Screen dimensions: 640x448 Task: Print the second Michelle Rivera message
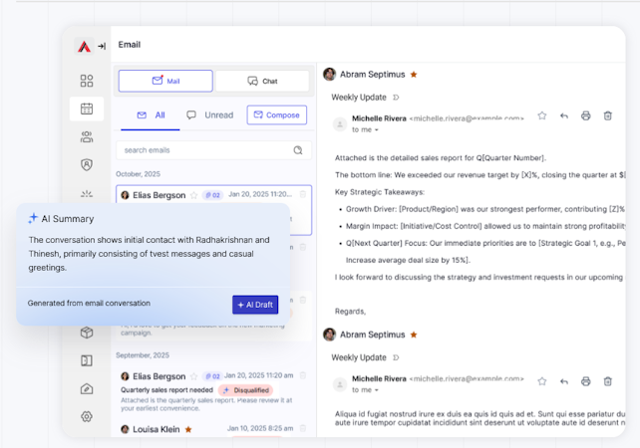586,381
